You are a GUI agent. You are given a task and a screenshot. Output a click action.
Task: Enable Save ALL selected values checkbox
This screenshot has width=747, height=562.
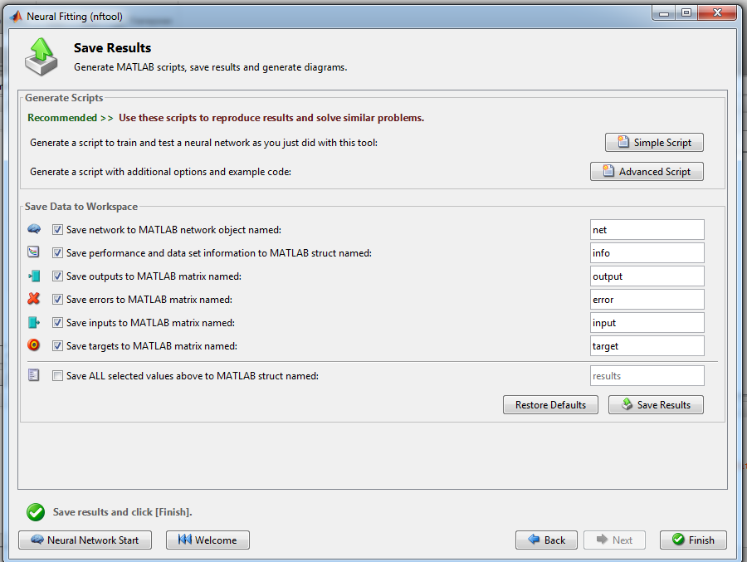coord(57,376)
